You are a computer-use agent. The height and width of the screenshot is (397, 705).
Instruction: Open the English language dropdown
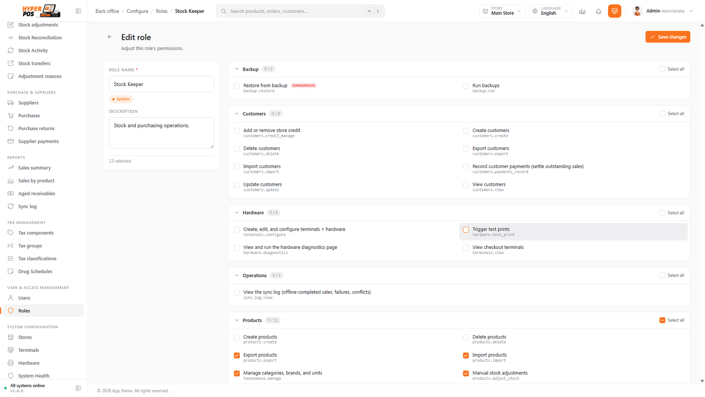(551, 11)
